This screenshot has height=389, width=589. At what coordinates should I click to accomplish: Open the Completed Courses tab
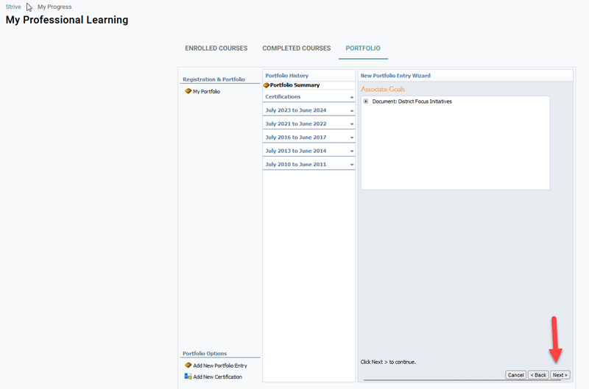[x=296, y=49]
